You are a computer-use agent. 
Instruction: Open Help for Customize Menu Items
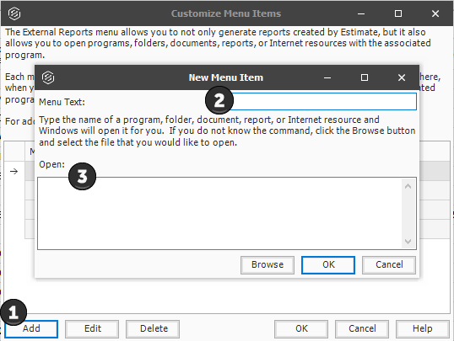click(x=423, y=329)
